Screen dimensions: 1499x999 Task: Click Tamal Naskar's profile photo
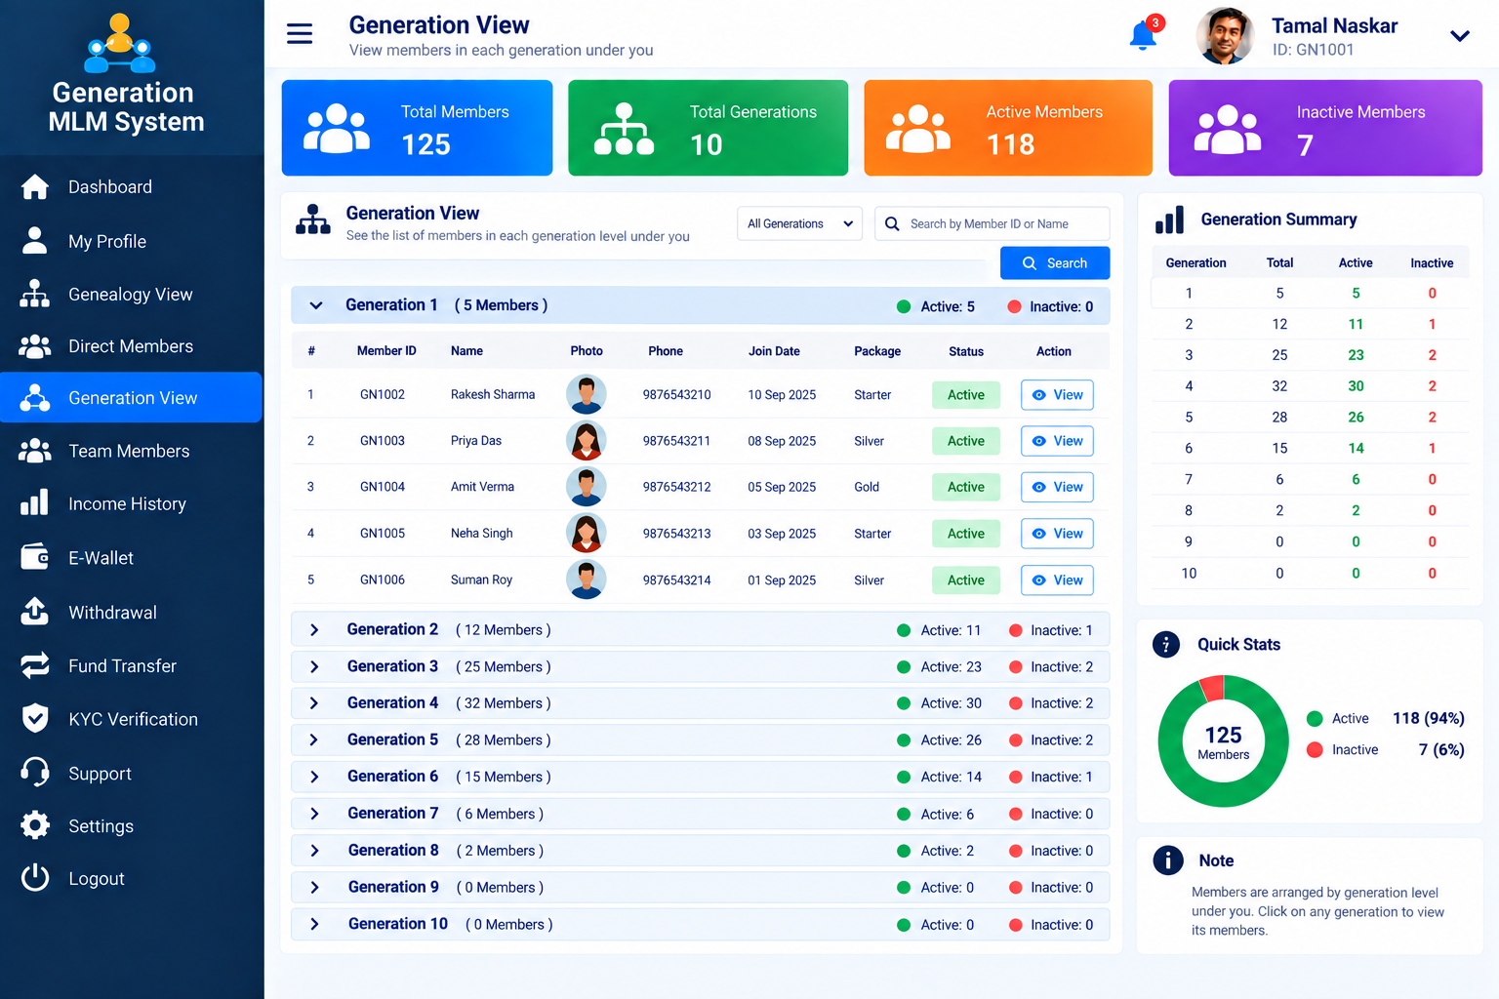click(x=1225, y=36)
